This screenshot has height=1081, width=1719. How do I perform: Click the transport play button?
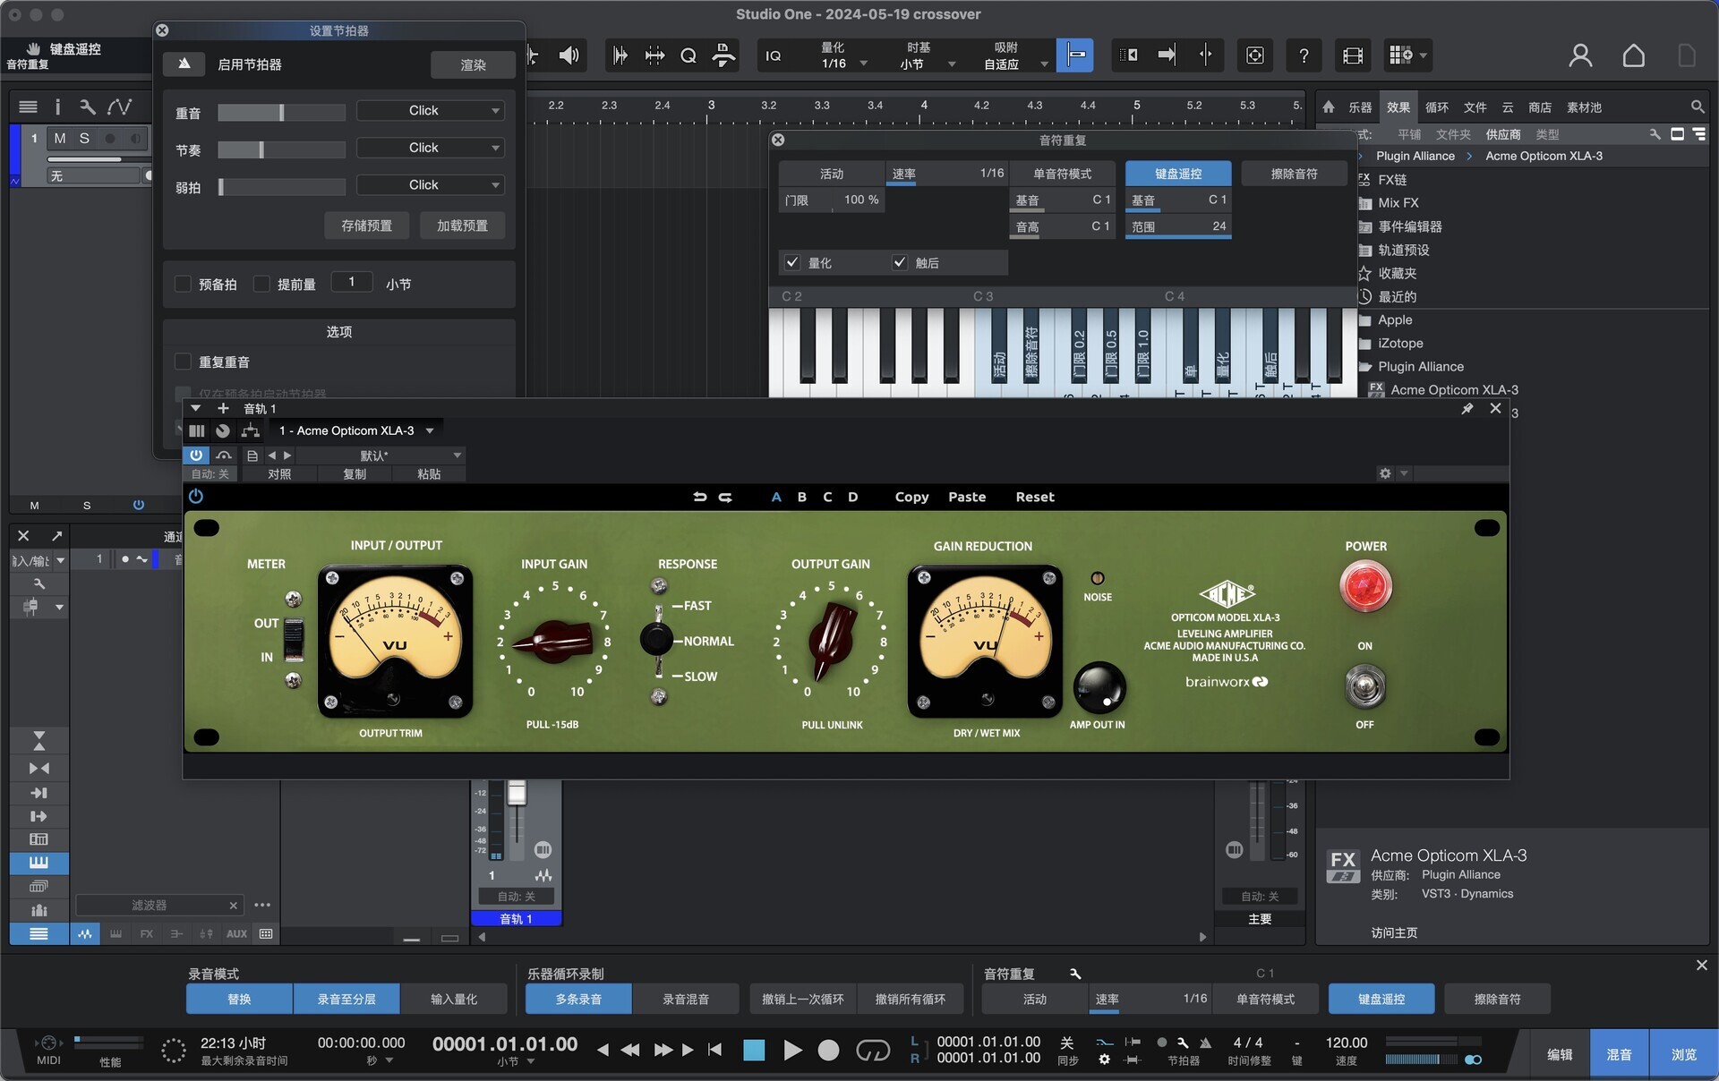click(792, 1050)
